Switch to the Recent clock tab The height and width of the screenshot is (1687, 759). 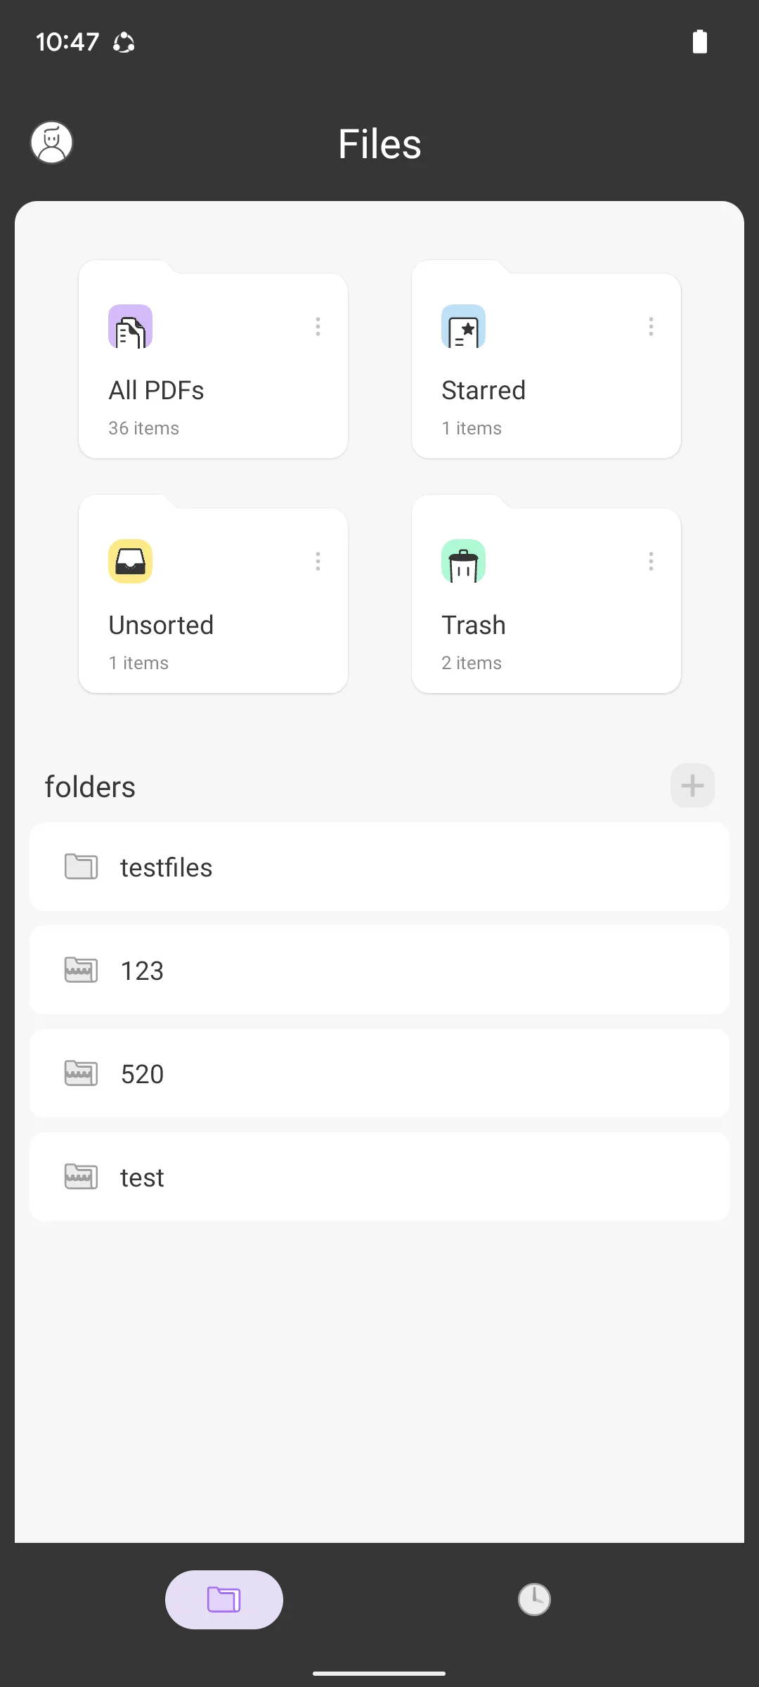(x=534, y=1599)
